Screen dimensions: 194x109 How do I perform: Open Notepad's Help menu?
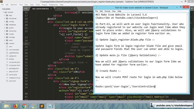click(x=119, y=11)
